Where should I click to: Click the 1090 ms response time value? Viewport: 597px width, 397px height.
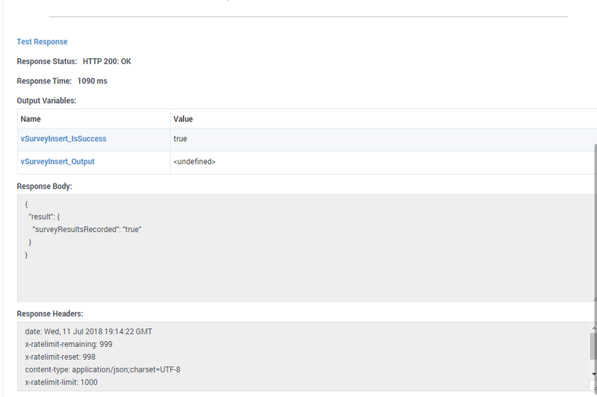93,81
